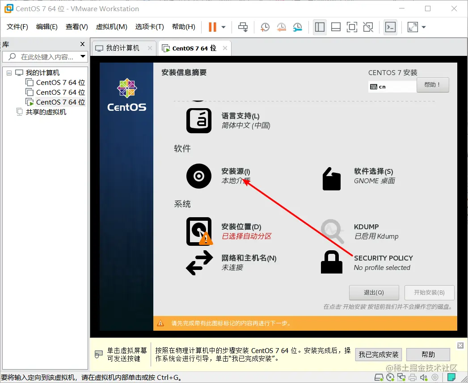Revert the VM to previous snapshot
This screenshot has height=383, width=468.
click(281, 27)
